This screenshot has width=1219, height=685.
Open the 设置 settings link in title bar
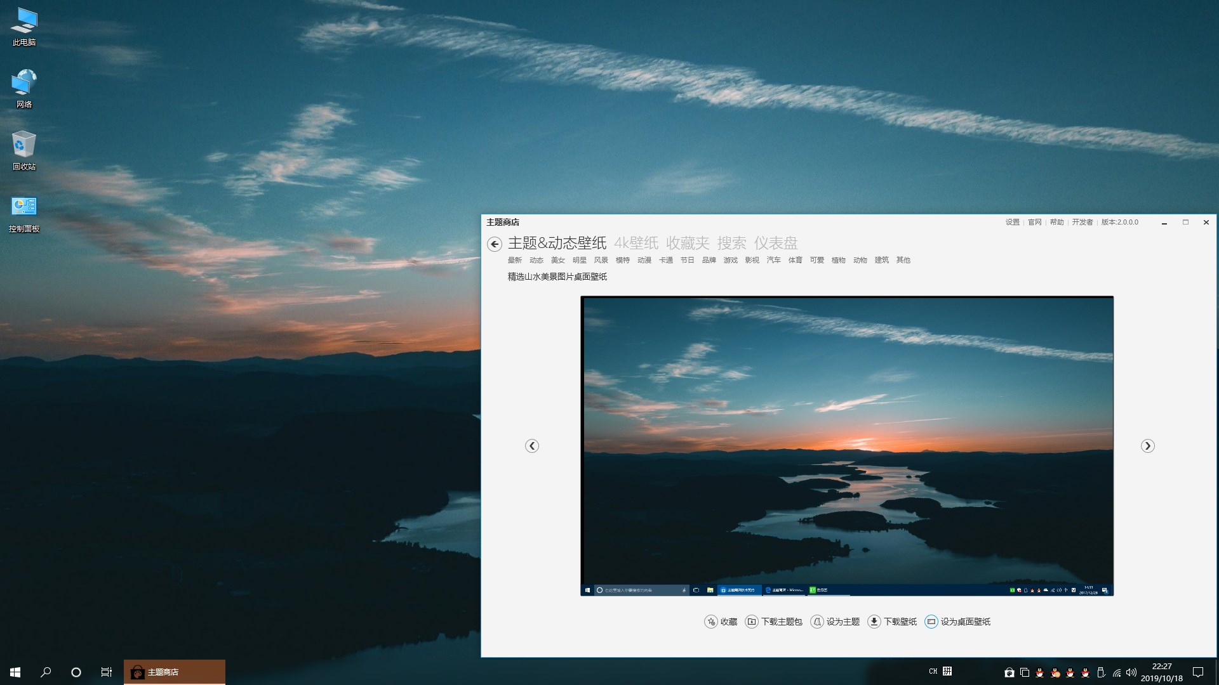(x=1012, y=223)
